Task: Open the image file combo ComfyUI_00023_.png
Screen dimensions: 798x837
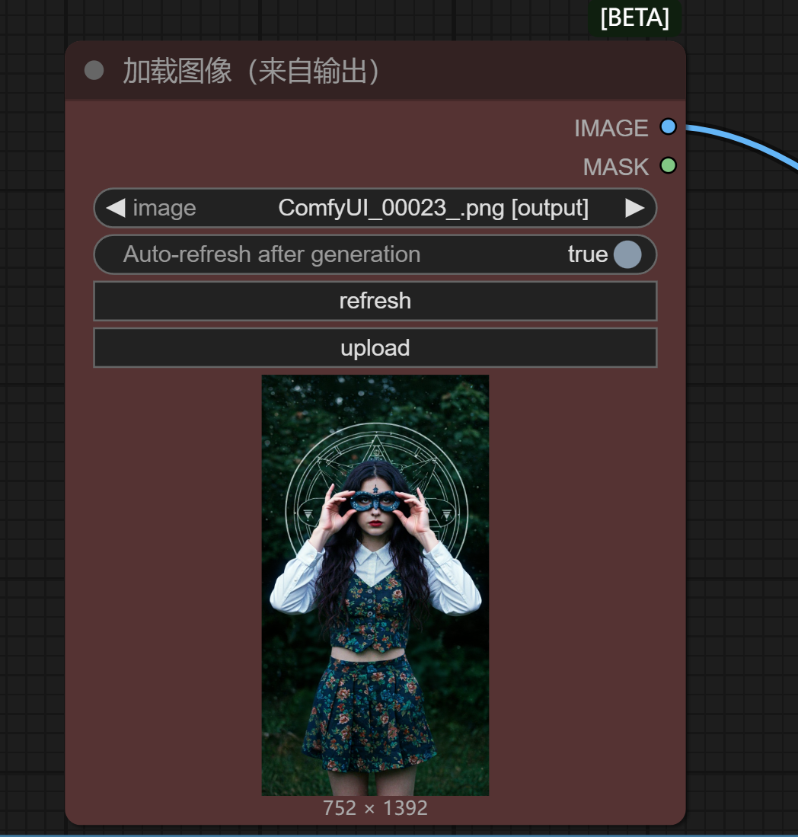Action: (x=375, y=208)
